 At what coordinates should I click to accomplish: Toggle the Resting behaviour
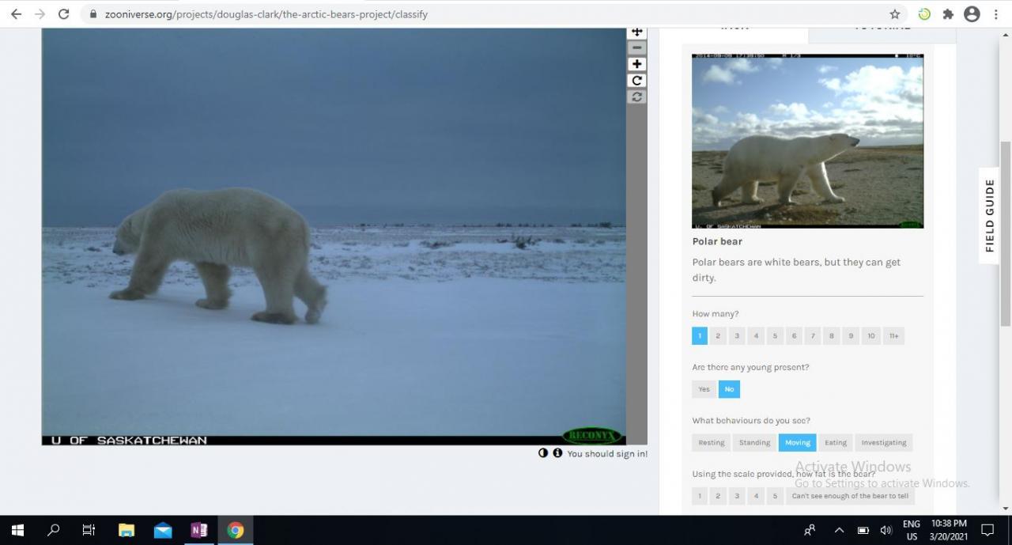(711, 443)
